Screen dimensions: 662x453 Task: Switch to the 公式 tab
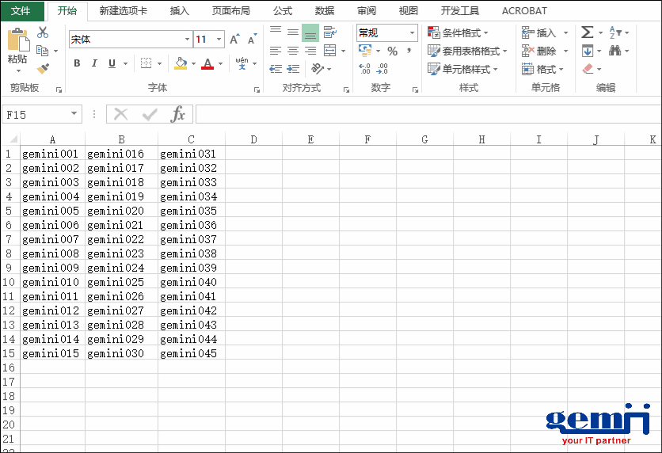coord(283,10)
